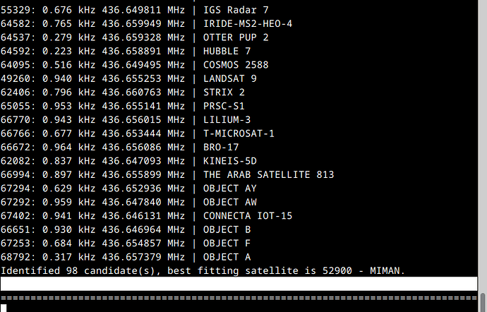
Task: Click the OBJECT A line
Action: (126, 257)
